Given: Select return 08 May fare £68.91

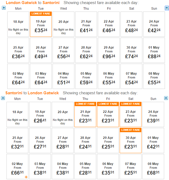Looking at the screenshot, I should point(153,167).
